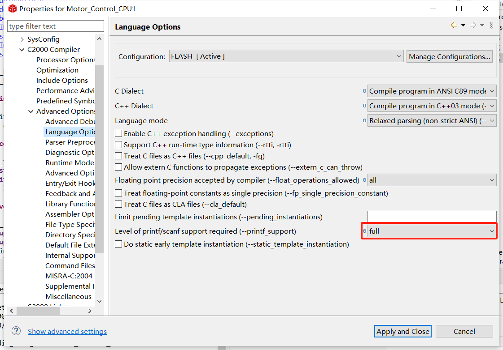Open the C++ Dialect C++03 dropdown
Viewport: 503px width, 350px height.
432,106
